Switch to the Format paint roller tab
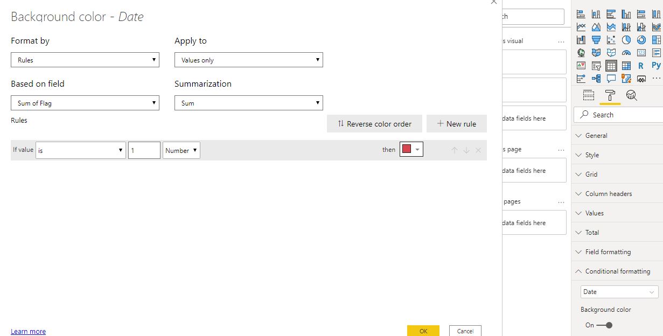The width and height of the screenshot is (663, 336). (610, 95)
